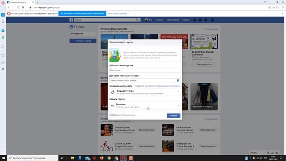This screenshot has height=161, width=286.
Task: Click Создать группу sidebar button
Action: [83, 41]
